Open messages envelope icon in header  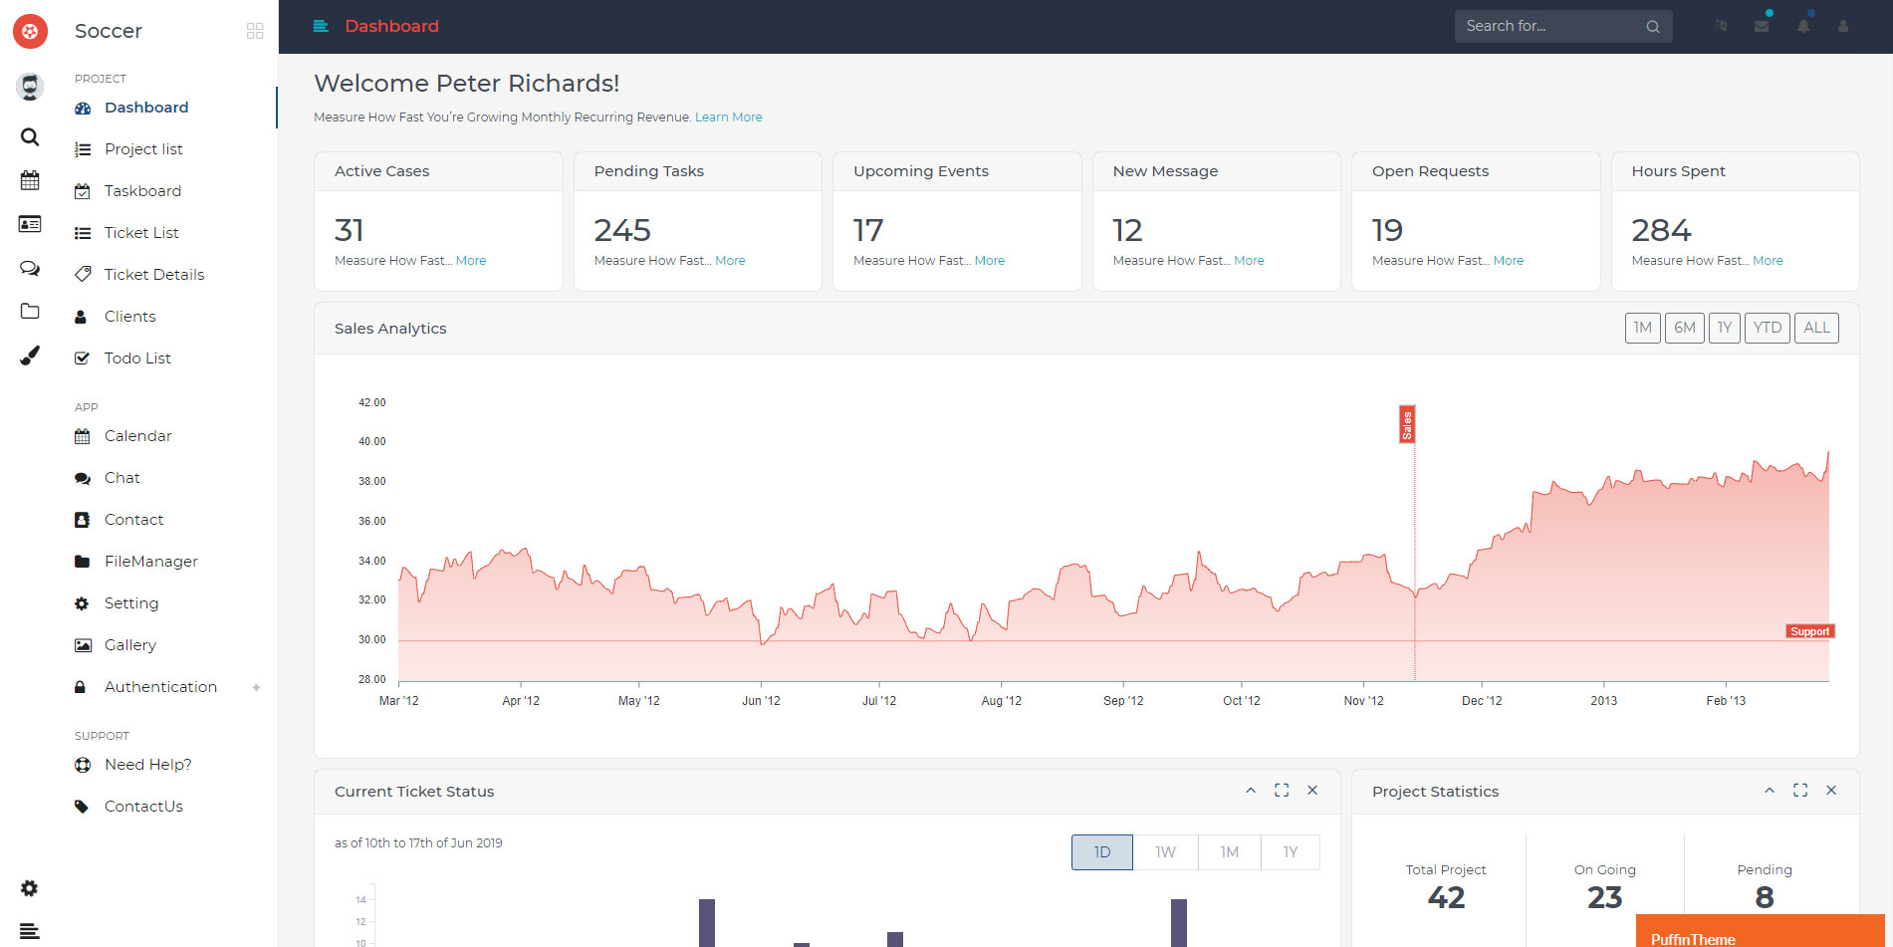point(1762,26)
